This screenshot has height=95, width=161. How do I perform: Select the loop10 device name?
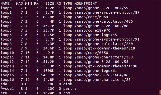click(x=7, y=53)
